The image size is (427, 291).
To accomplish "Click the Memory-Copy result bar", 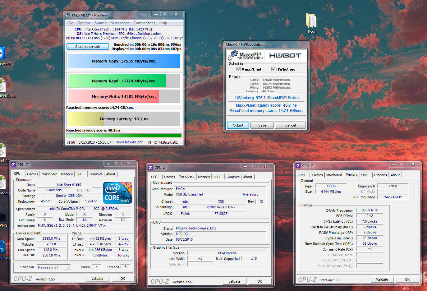I will (x=124, y=61).
